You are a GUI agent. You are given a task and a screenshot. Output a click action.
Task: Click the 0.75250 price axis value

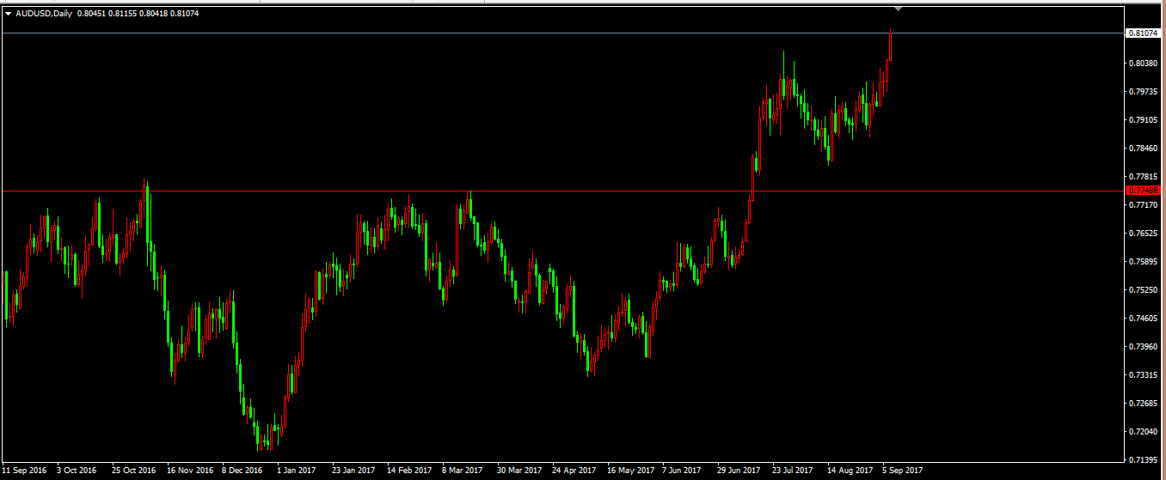click(1142, 290)
